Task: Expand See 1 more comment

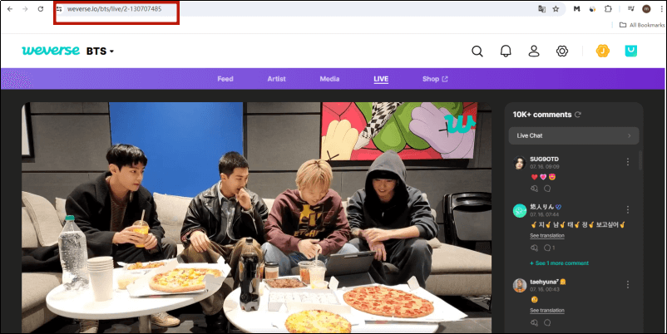Action: tap(560, 263)
